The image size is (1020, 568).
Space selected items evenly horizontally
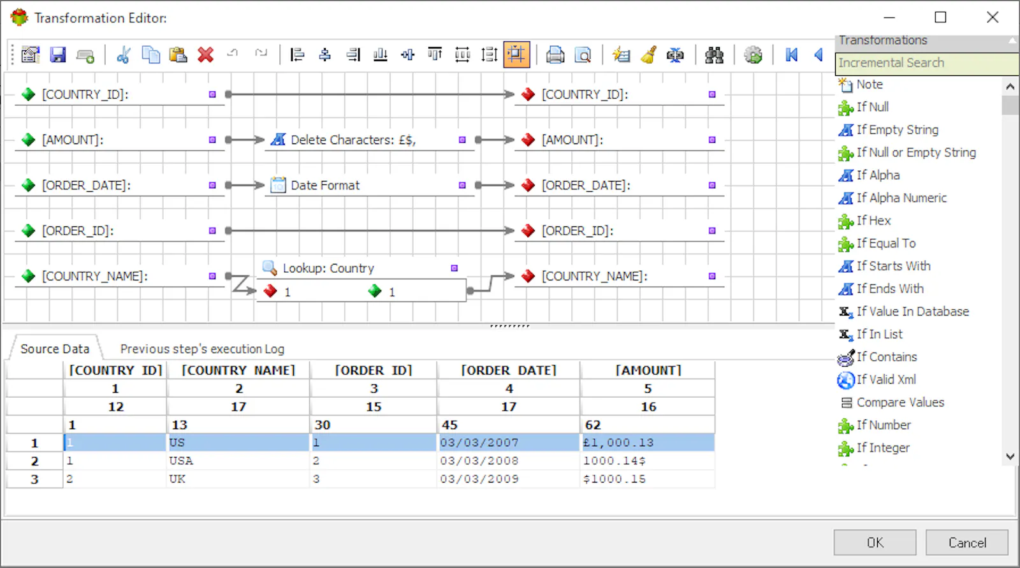pyautogui.click(x=462, y=55)
